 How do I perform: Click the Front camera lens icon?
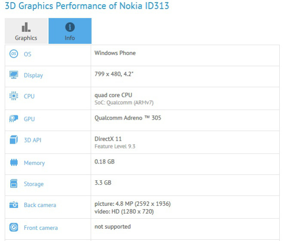(14, 228)
